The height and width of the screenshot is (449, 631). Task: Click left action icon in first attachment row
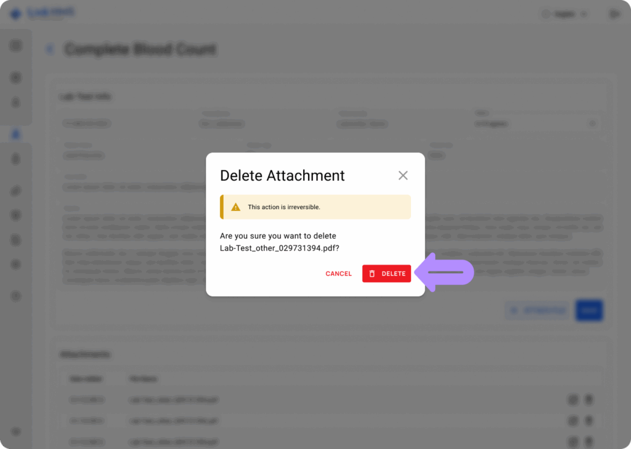click(x=572, y=400)
